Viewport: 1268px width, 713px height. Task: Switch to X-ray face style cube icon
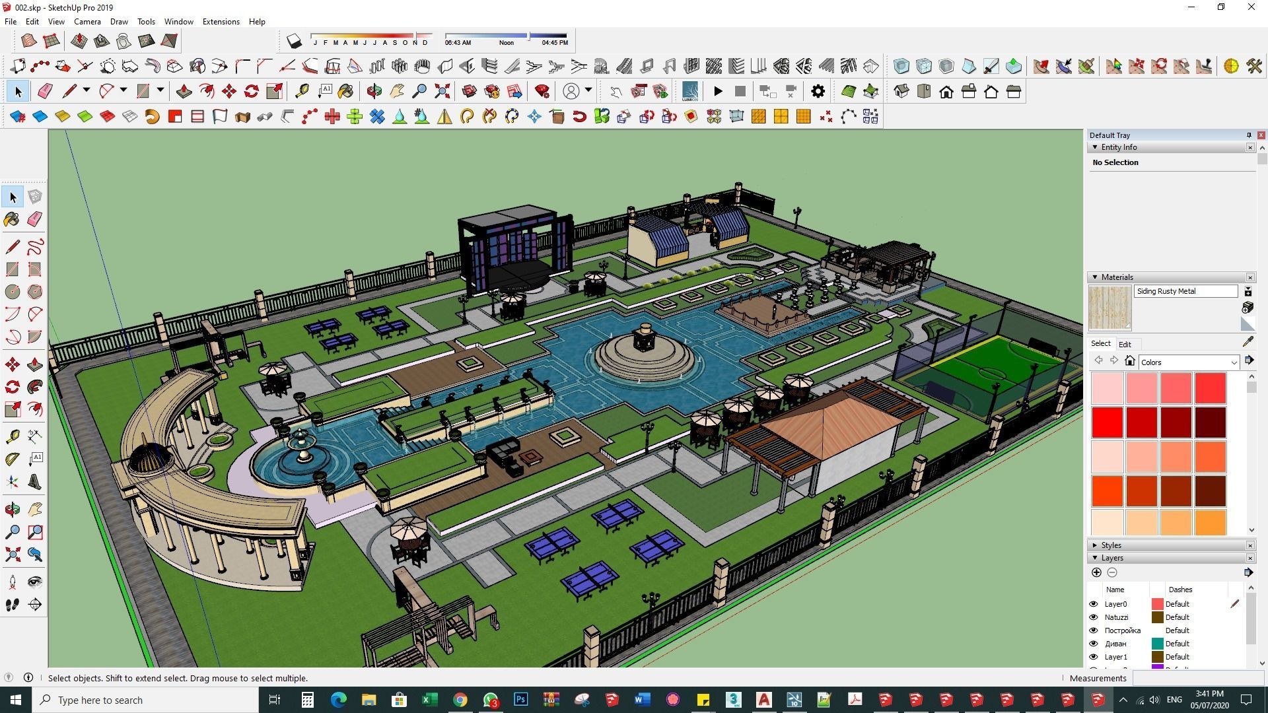pos(901,66)
